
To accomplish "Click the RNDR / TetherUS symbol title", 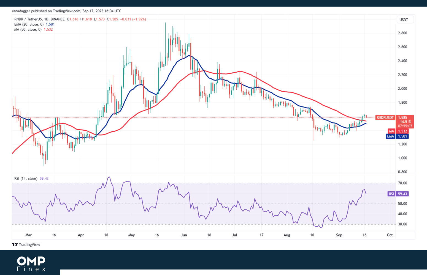I will [39, 19].
